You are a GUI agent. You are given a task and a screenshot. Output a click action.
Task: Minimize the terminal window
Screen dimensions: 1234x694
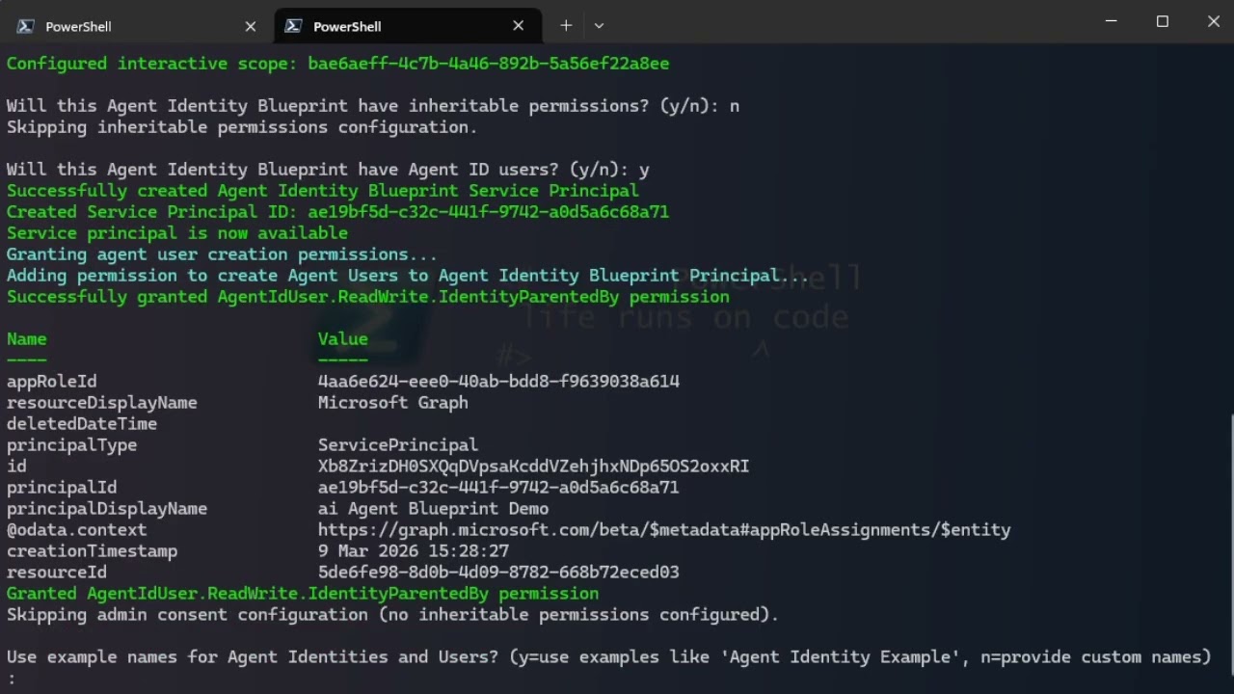coord(1111,21)
